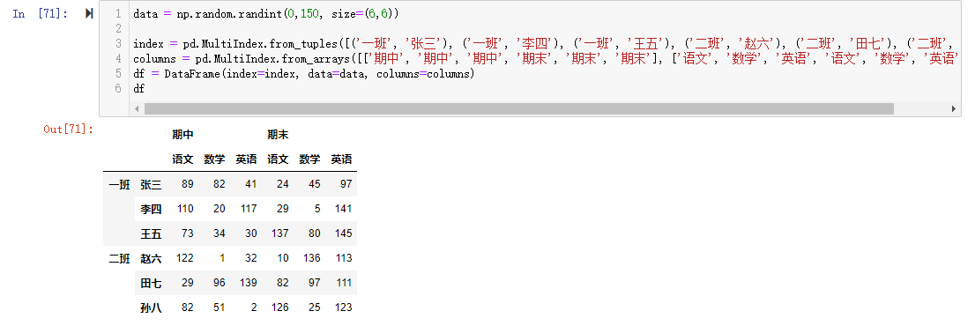Screen dimensions: 975x326
Task: Click the 英语 header under 期末
Action: click(341, 159)
